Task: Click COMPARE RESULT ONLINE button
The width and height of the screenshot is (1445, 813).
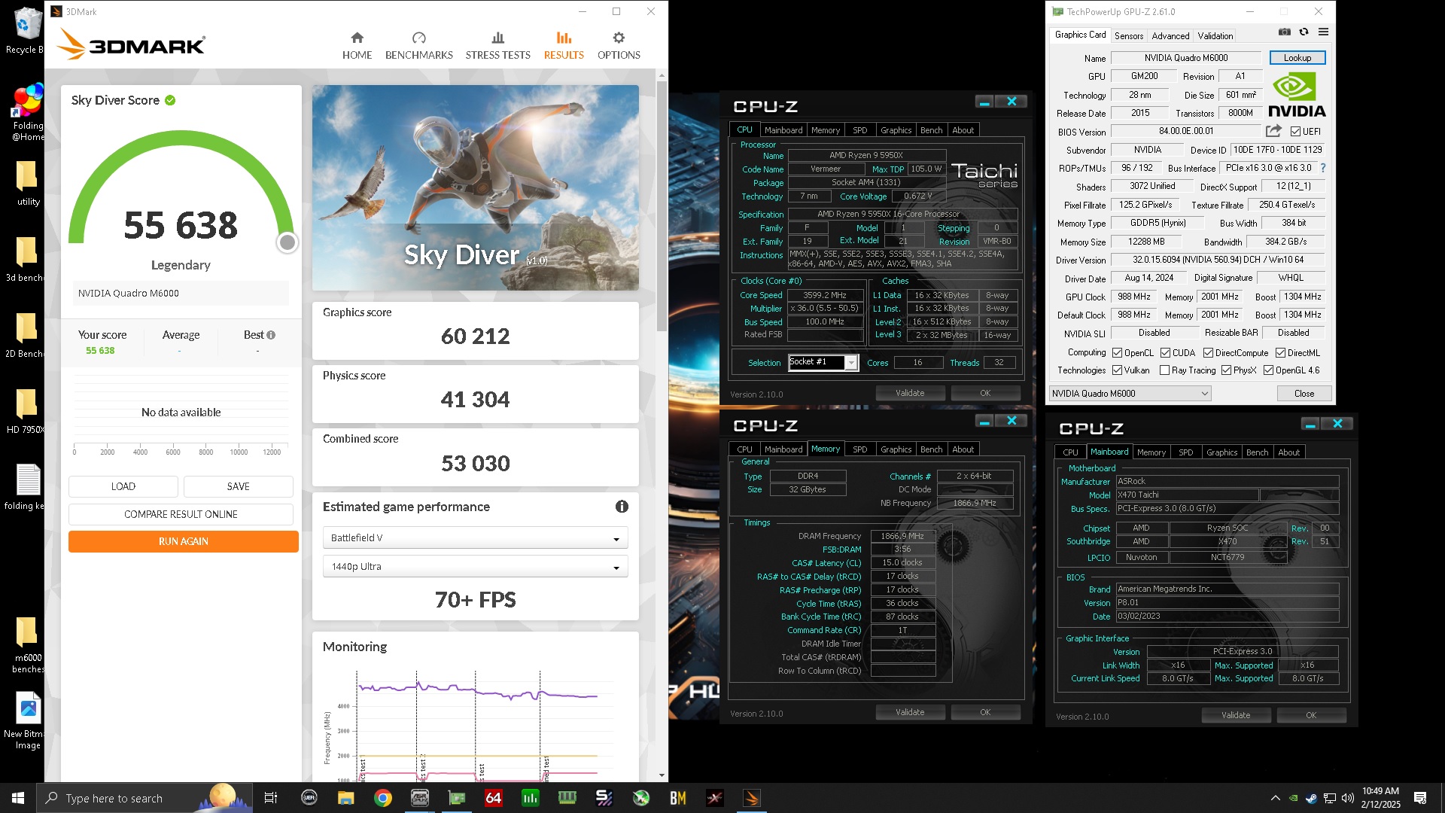Action: click(x=181, y=514)
